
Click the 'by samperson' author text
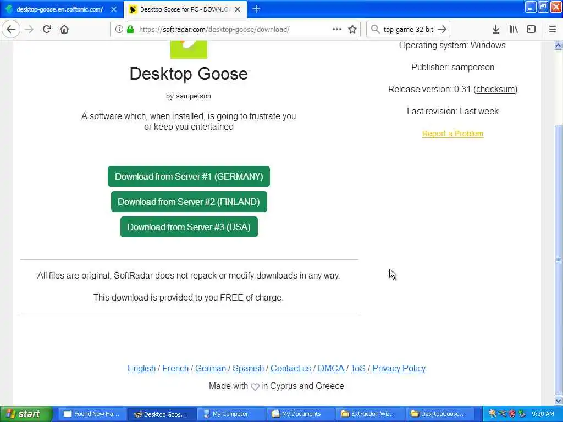[x=189, y=96]
